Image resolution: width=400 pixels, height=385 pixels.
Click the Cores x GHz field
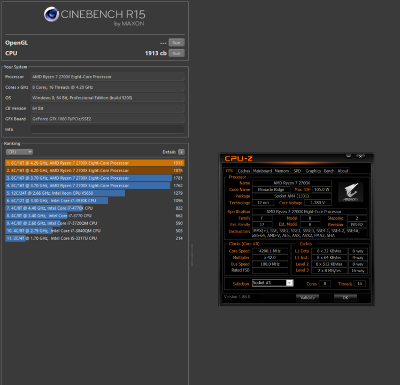(107, 87)
